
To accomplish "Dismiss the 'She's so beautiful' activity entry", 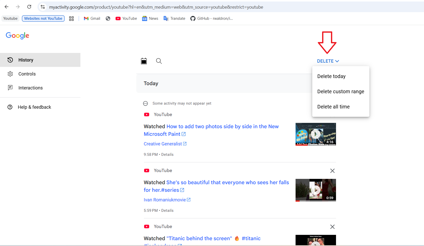I will tap(332, 171).
